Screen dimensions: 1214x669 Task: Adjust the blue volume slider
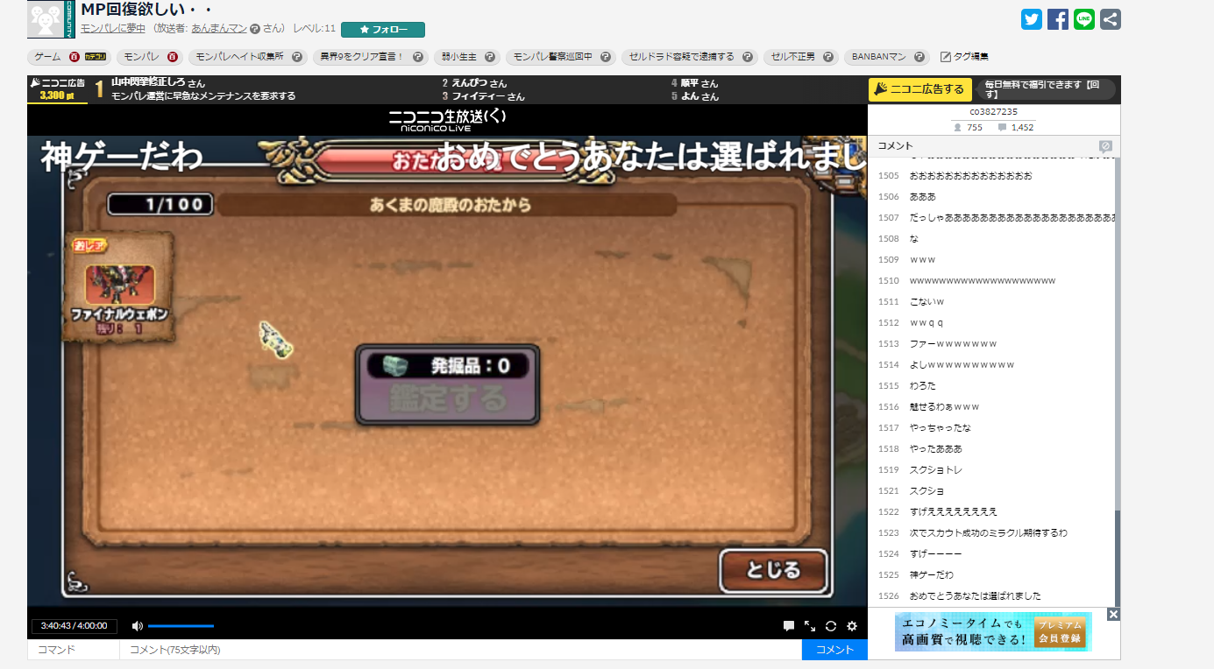[181, 626]
